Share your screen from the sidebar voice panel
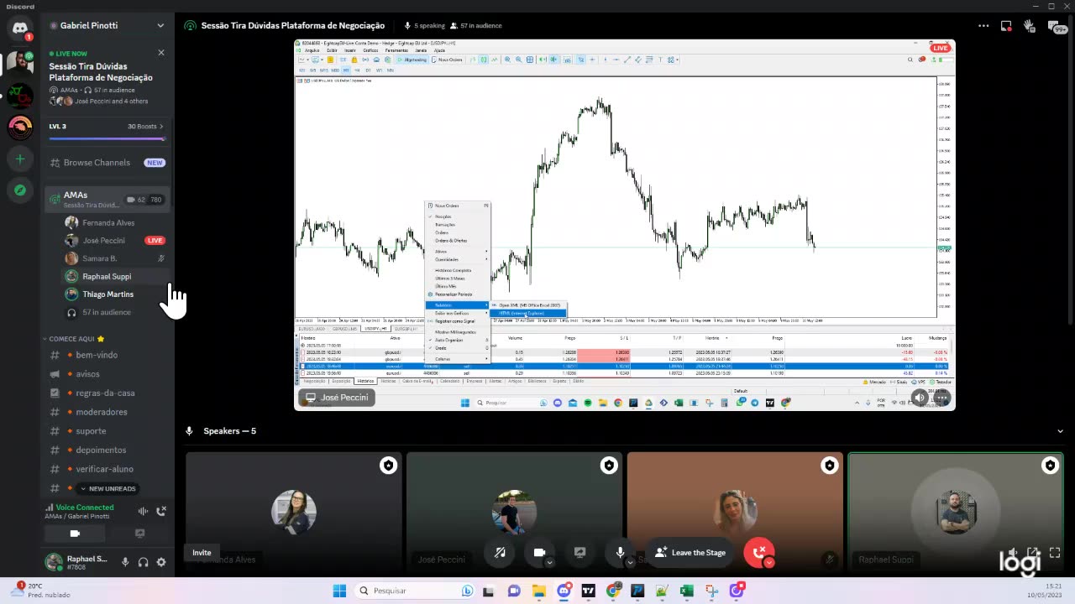The width and height of the screenshot is (1075, 604). 139,534
